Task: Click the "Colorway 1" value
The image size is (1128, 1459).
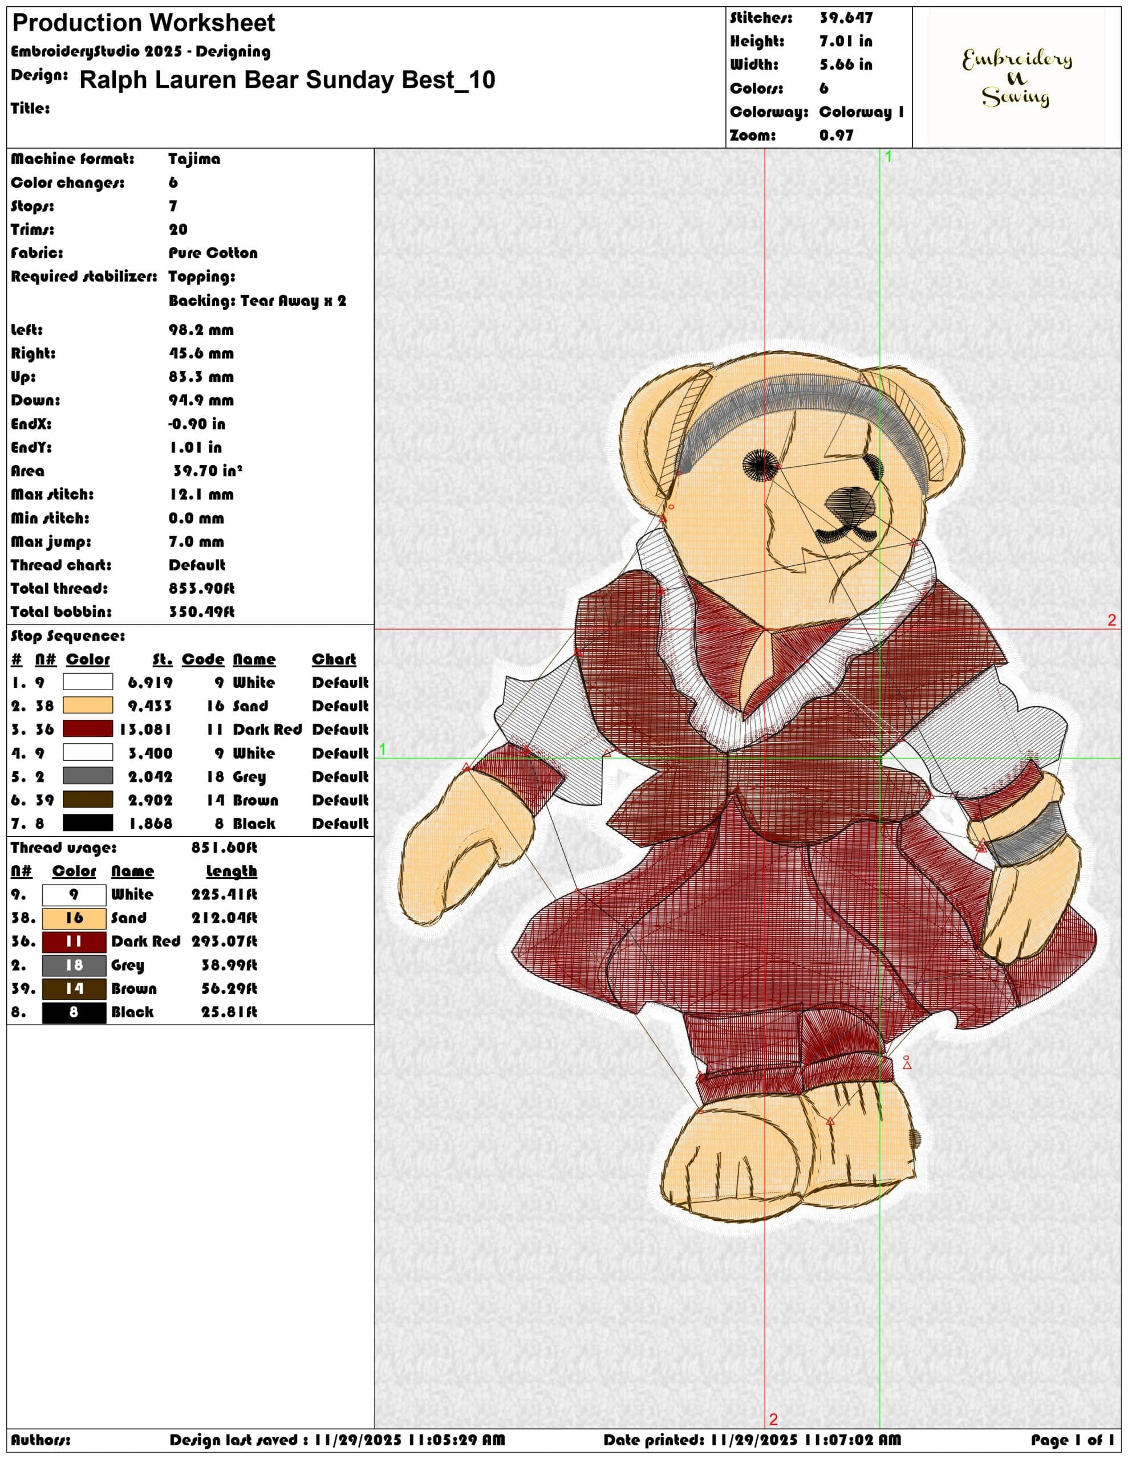Action: point(861,112)
